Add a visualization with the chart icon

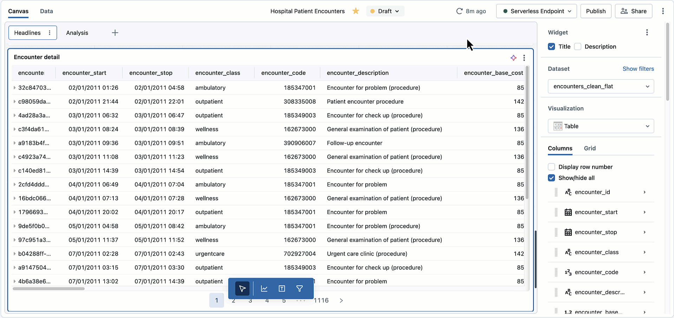pyautogui.click(x=264, y=288)
